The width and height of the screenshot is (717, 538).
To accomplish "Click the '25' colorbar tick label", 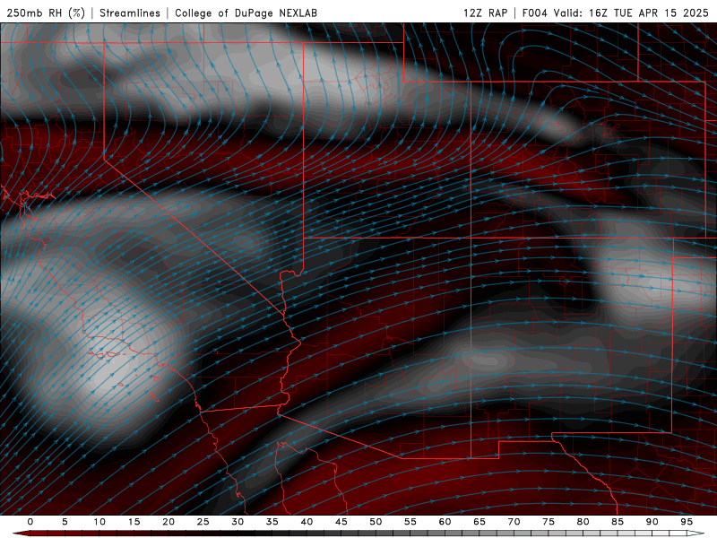I will 203,522.
